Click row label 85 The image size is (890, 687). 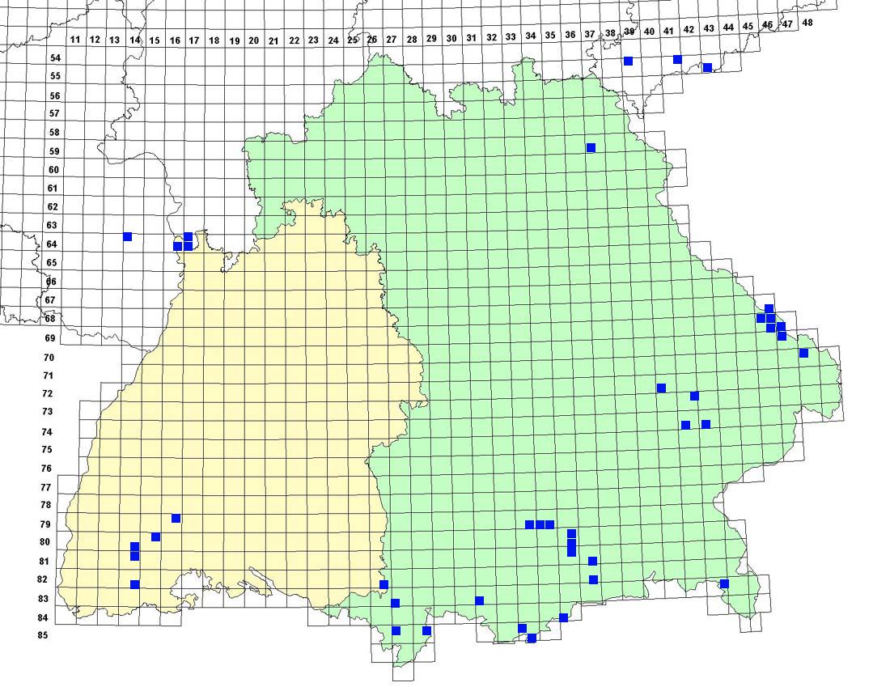point(43,635)
